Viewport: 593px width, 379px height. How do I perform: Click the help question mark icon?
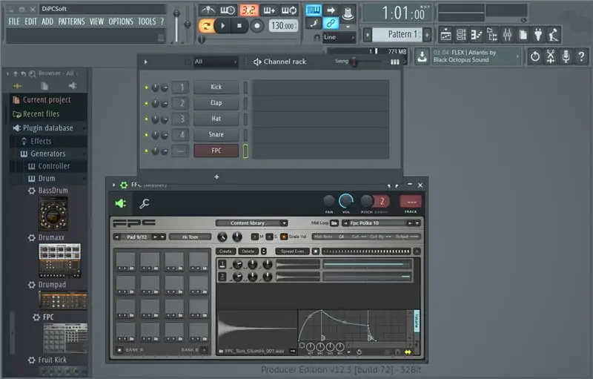581,56
